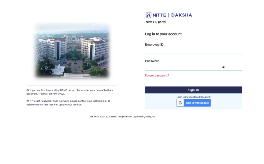Click the Ver 3.0 copyright footer text
The height and width of the screenshot is (164, 264).
pos(122,117)
